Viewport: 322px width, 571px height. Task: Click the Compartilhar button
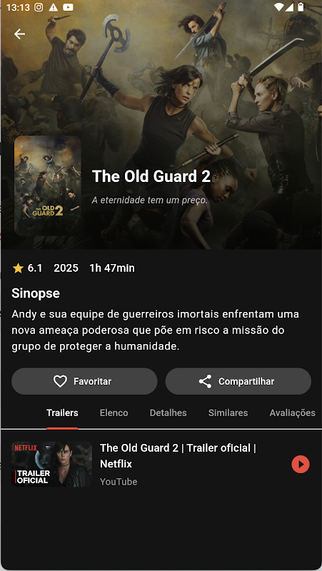pyautogui.click(x=238, y=381)
